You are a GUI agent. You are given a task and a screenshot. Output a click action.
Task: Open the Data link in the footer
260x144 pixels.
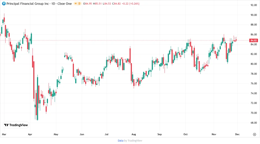(x=120, y=141)
